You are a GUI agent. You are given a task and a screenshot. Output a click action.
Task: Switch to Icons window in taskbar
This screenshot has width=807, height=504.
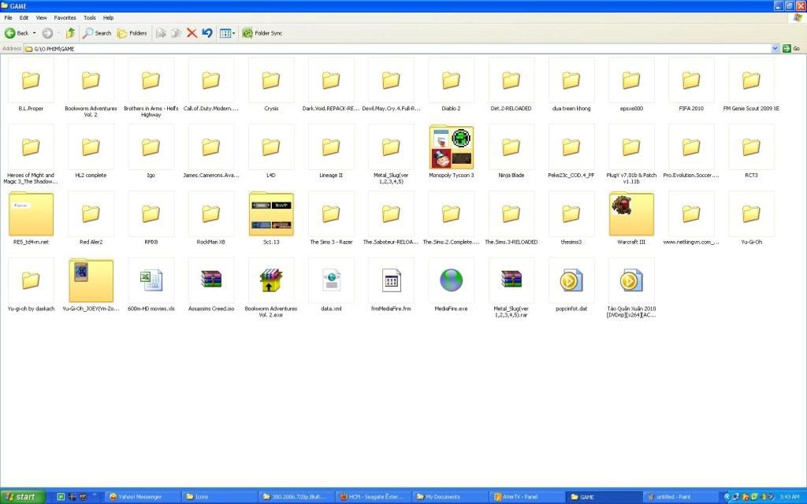218,497
